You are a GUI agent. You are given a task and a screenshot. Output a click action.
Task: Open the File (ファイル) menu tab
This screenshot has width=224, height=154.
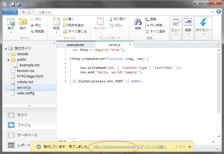pos(10,12)
